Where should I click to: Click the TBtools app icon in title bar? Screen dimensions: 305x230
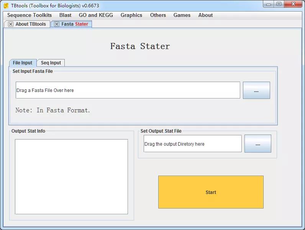pyautogui.click(x=6, y=5)
